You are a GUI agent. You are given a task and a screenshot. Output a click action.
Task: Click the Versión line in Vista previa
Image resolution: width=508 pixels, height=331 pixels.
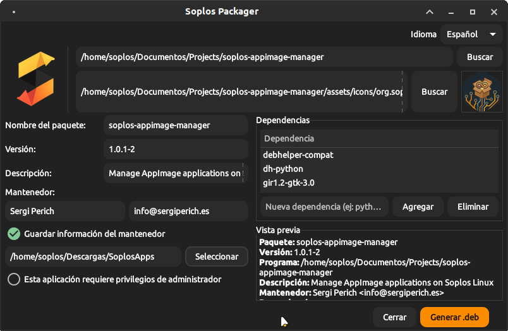pyautogui.click(x=289, y=252)
